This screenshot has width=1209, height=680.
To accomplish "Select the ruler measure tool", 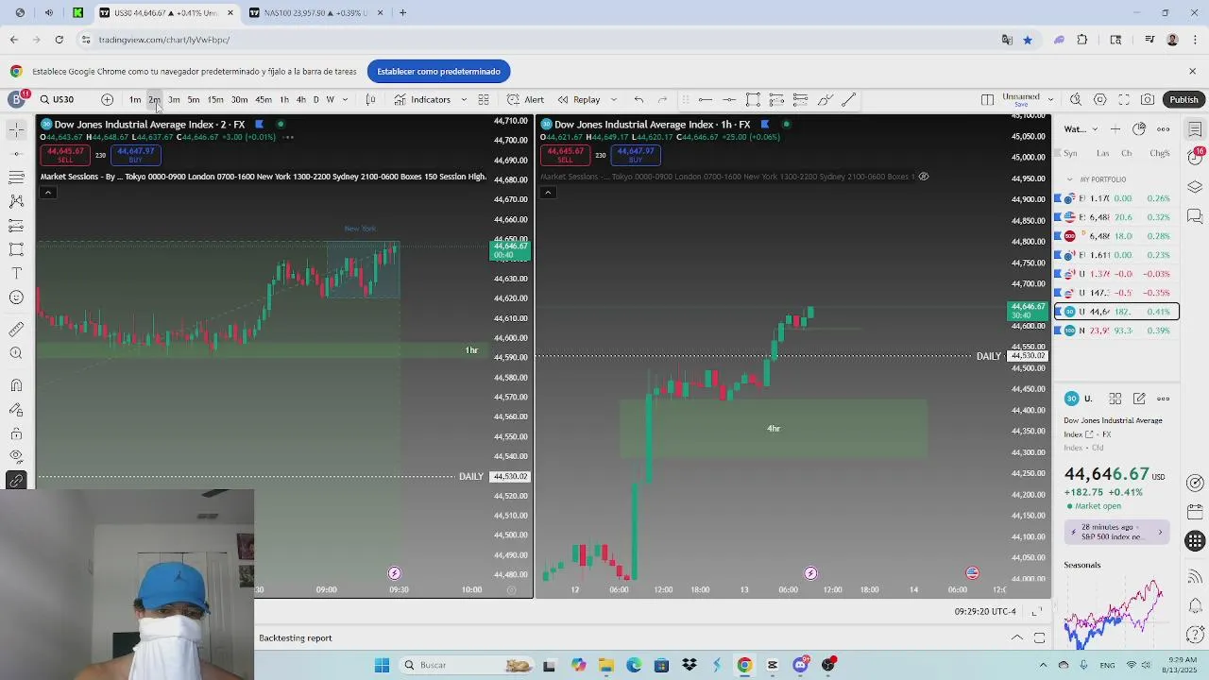I will 16,330.
